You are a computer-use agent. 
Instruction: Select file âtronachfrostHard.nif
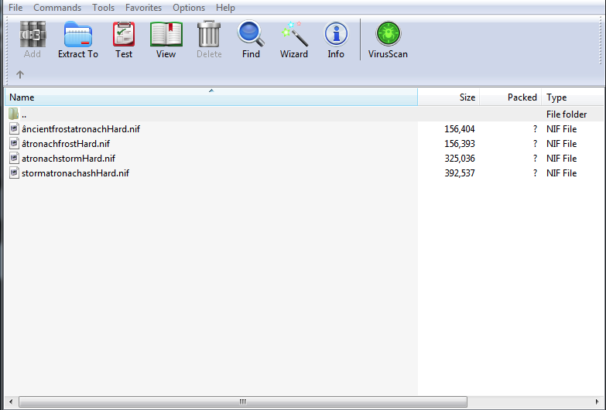[x=66, y=144]
